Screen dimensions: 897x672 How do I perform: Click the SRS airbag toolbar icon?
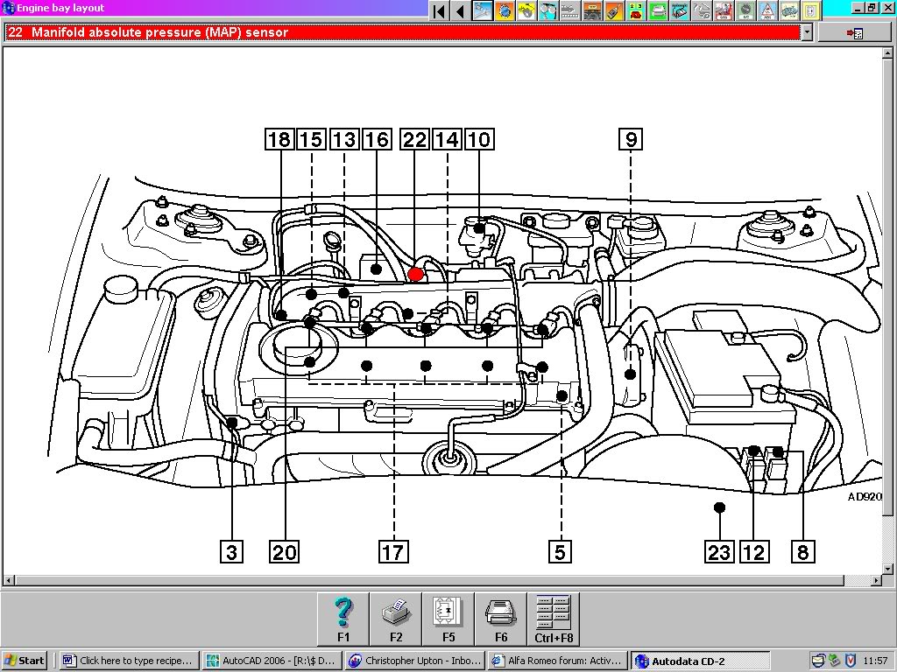(x=724, y=10)
